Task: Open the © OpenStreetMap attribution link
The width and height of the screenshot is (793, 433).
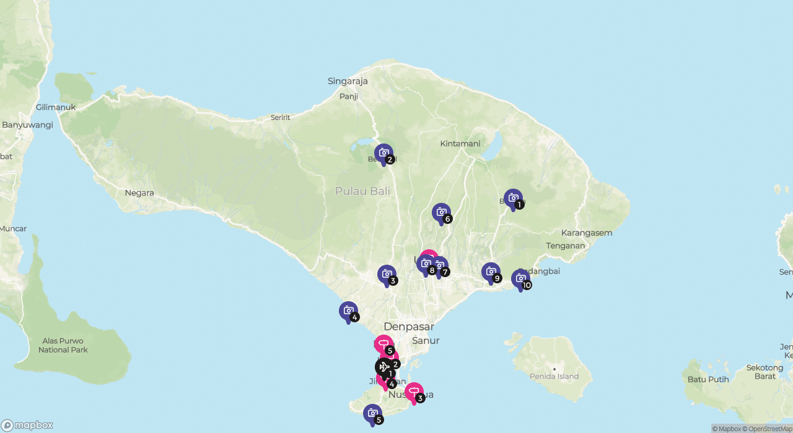Action: click(767, 429)
